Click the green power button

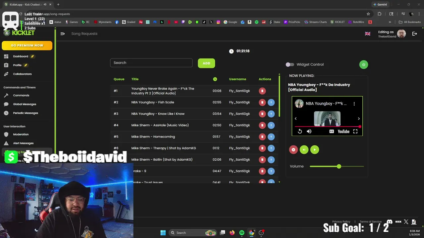[363, 64]
